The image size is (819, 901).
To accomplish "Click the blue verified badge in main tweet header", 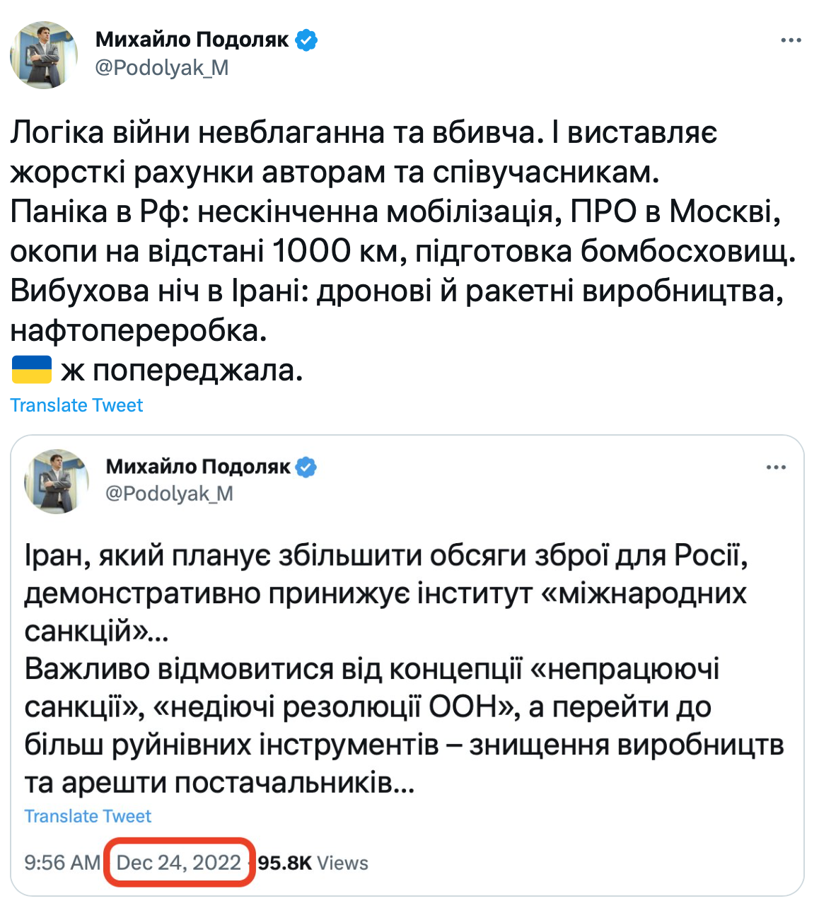I will [306, 40].
